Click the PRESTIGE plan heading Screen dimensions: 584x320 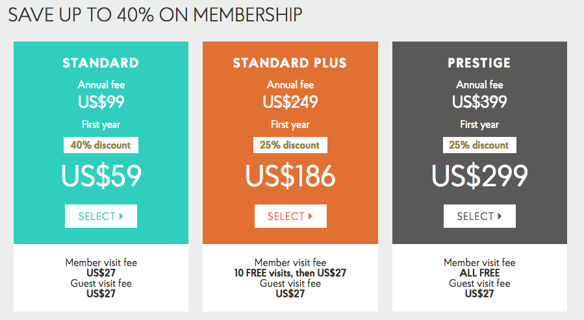pyautogui.click(x=479, y=63)
